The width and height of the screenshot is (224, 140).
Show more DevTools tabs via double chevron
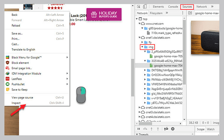(x=212, y=6)
